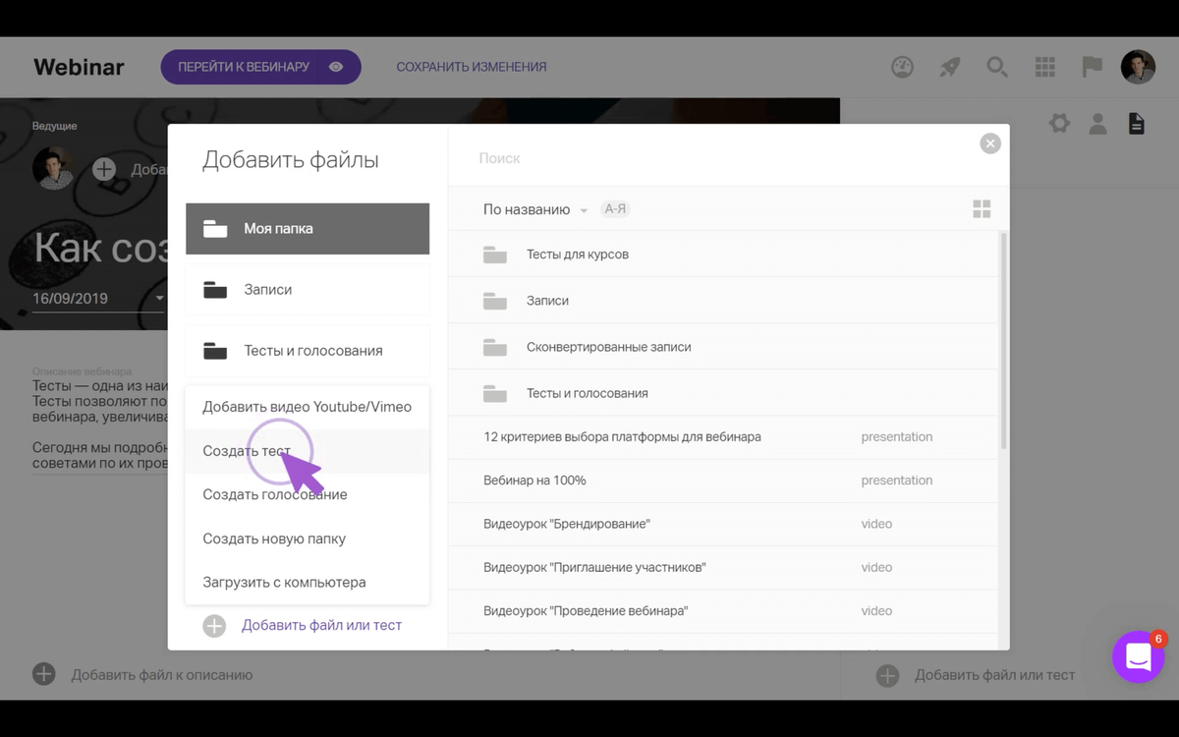Image resolution: width=1179 pixels, height=737 pixels.
Task: Expand the webinar date 16/09/2019 dropdown
Action: tap(160, 298)
